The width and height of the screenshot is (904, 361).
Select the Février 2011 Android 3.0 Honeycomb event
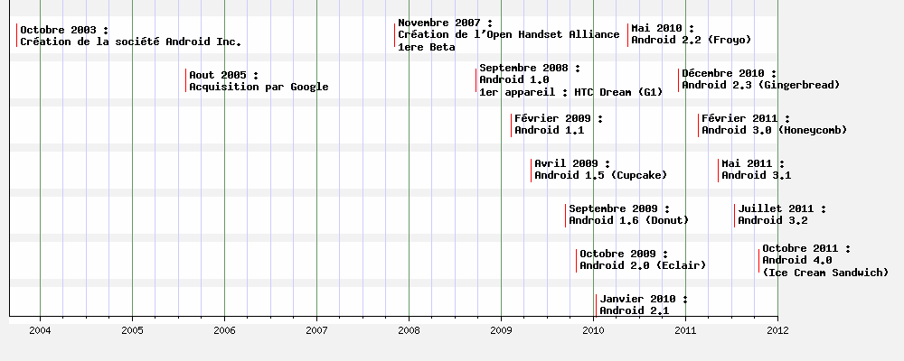pos(774,124)
